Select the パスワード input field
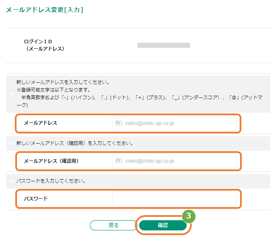 pyautogui.click(x=174, y=199)
